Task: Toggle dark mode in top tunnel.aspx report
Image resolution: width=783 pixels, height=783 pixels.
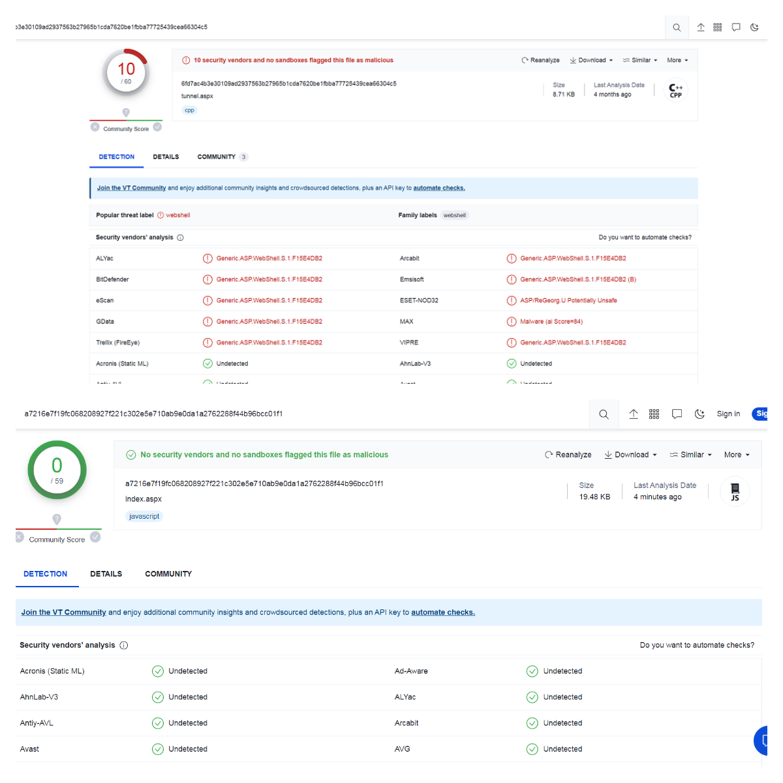Action: (754, 27)
